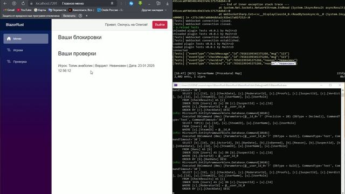Click the highlighted Невиновен selection in server console

(284, 64)
